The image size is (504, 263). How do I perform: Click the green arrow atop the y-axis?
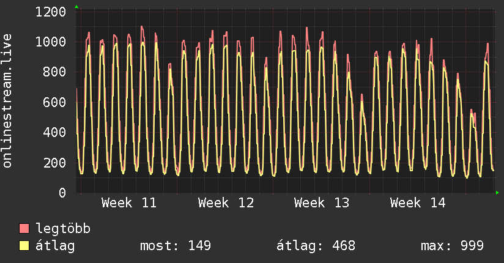(x=76, y=7)
